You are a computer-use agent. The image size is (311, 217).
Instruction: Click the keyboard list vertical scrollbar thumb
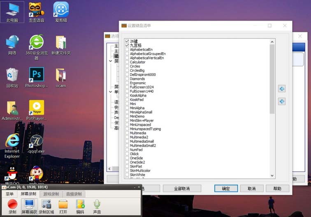click(x=272, y=79)
